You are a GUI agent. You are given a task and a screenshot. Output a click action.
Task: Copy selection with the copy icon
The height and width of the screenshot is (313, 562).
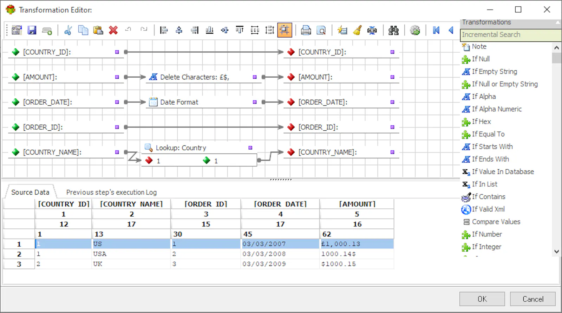pos(83,31)
